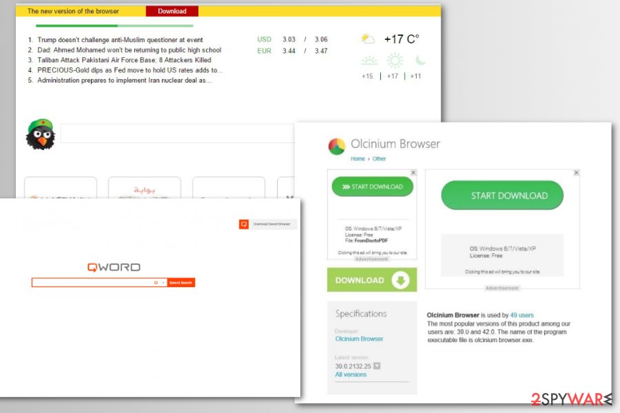Close the large ad with X
The height and width of the screenshot is (413, 620).
tap(576, 173)
